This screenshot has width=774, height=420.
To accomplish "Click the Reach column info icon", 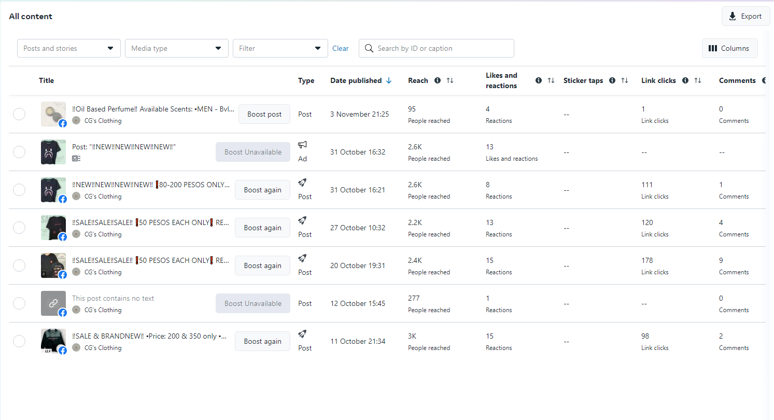I will [x=438, y=80].
